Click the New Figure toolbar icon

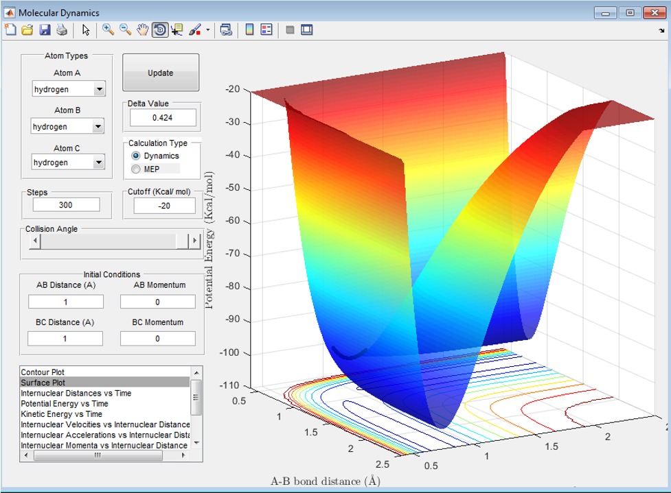10,29
